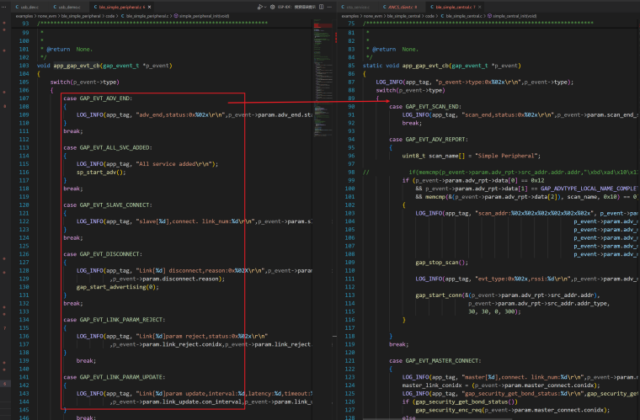Click the C file icon on ota_service.c tab
Screen dimensions: 640x420
tap(344, 7)
